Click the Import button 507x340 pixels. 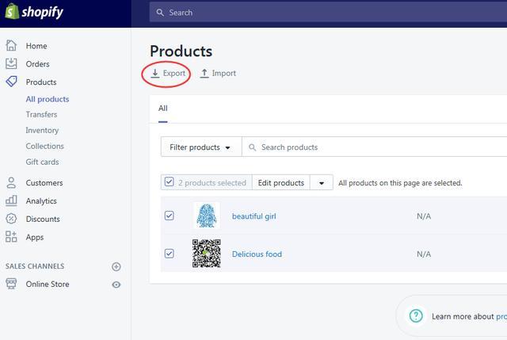[x=218, y=74]
